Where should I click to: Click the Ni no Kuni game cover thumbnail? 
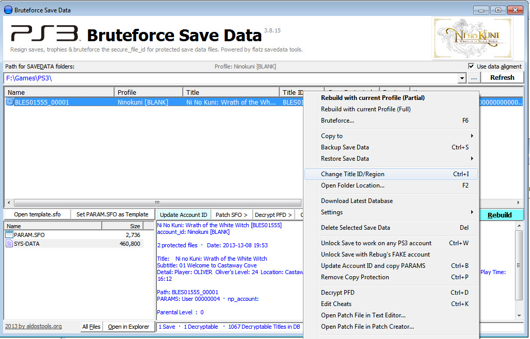[473, 39]
